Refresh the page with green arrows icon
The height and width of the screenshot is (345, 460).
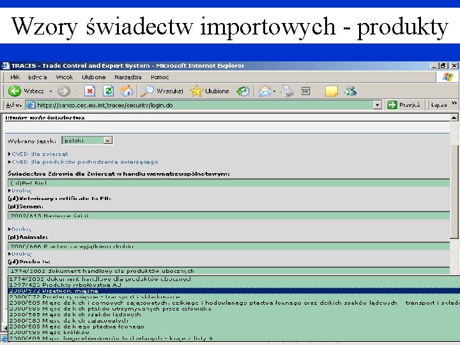pyautogui.click(x=108, y=91)
